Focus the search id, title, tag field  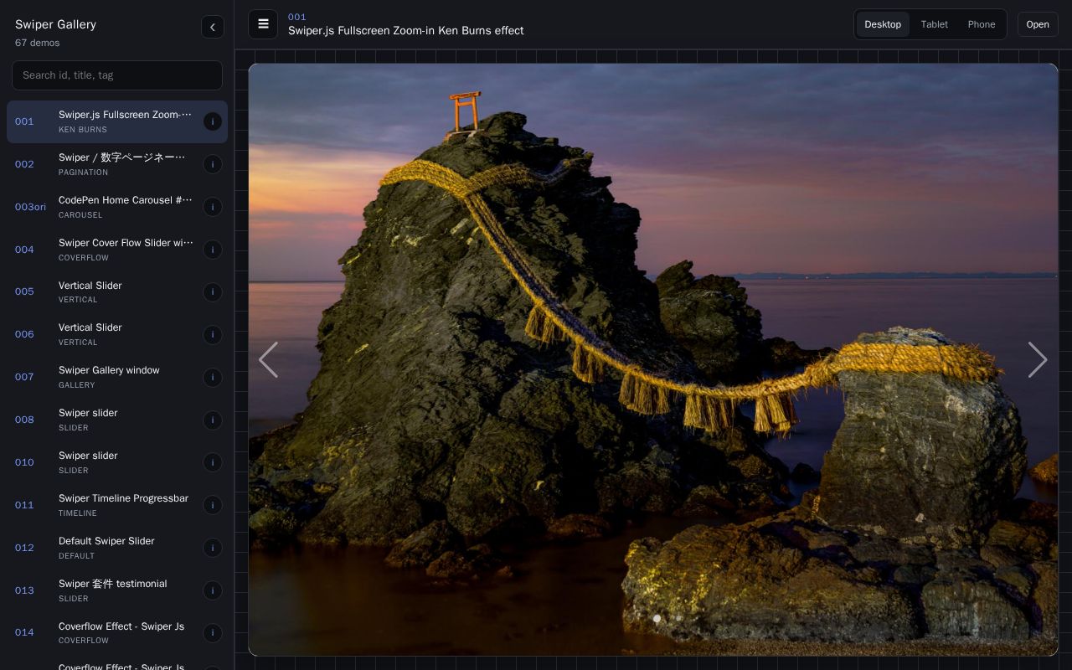pos(117,75)
